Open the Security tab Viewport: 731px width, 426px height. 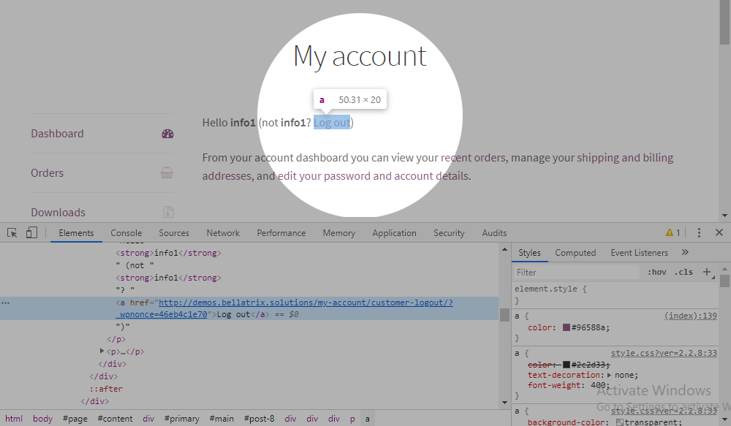(449, 233)
